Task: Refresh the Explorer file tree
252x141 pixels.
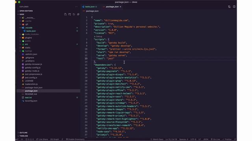Action: coord(74,14)
